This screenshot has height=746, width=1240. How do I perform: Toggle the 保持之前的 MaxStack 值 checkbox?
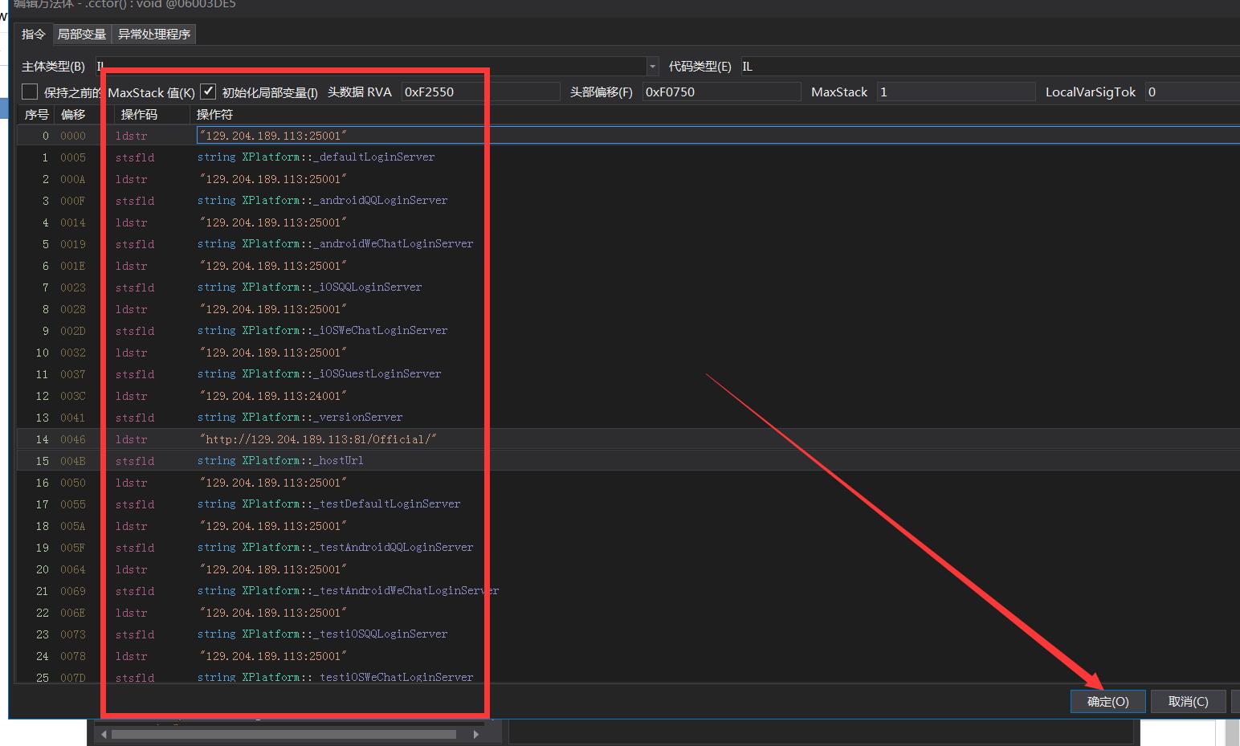click(x=30, y=92)
